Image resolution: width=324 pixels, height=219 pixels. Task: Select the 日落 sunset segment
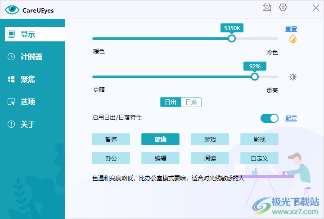coord(191,102)
